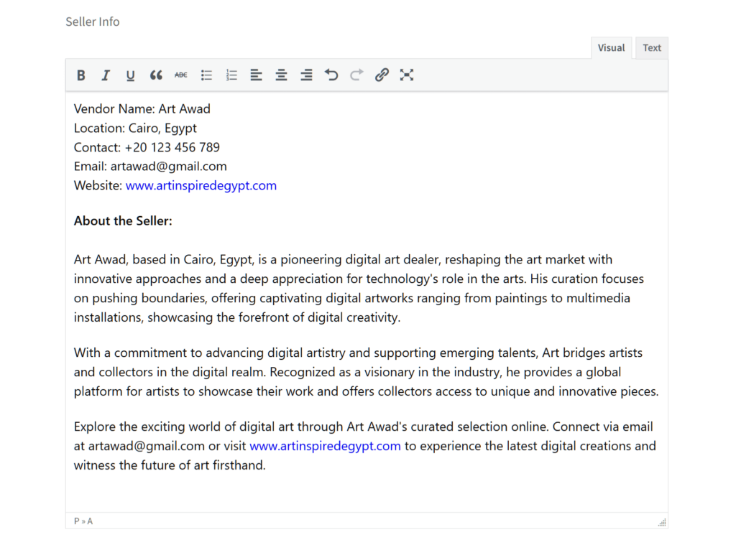
Task: Create a bulleted list
Action: click(206, 75)
